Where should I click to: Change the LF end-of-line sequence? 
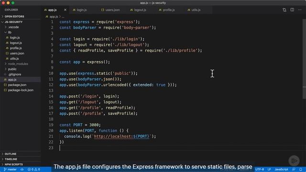269,170
